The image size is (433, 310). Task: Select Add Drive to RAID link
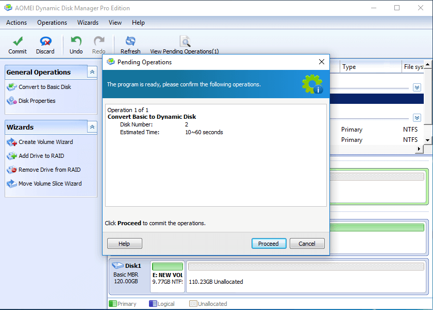pos(41,156)
